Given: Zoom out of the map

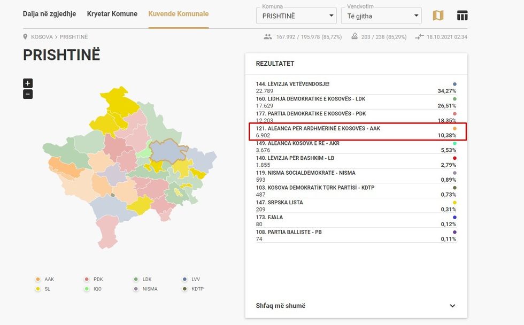Looking at the screenshot, I should point(28,94).
